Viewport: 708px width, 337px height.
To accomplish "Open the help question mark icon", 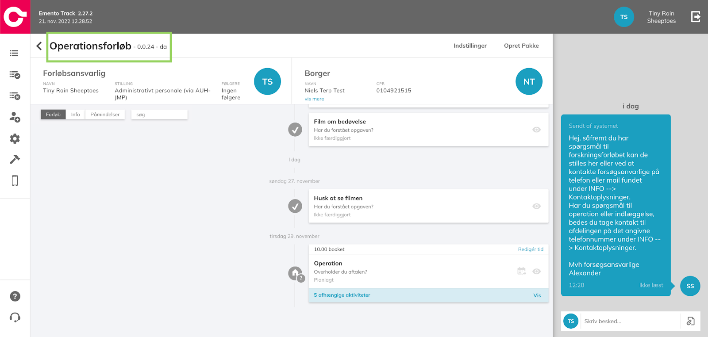I will tap(15, 296).
